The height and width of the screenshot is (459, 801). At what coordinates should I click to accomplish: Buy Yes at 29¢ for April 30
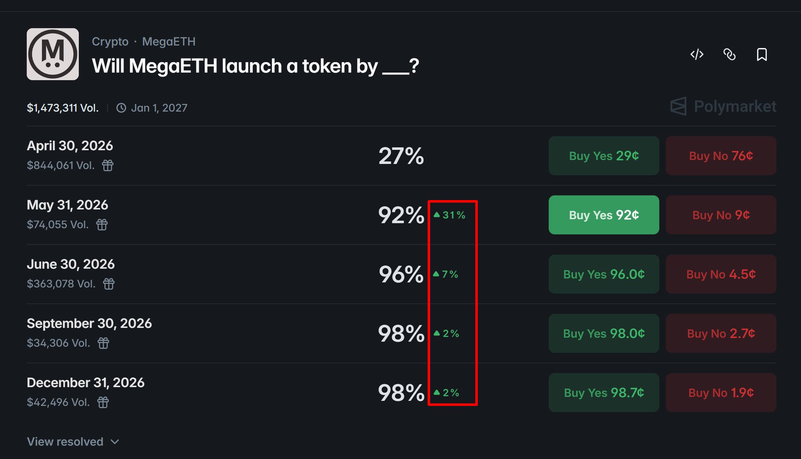603,156
